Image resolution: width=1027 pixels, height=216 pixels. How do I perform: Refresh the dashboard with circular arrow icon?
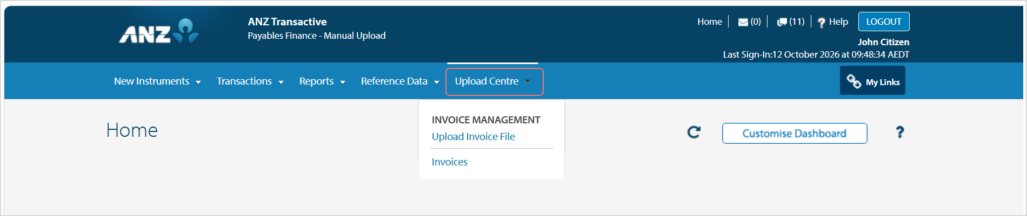(x=694, y=132)
